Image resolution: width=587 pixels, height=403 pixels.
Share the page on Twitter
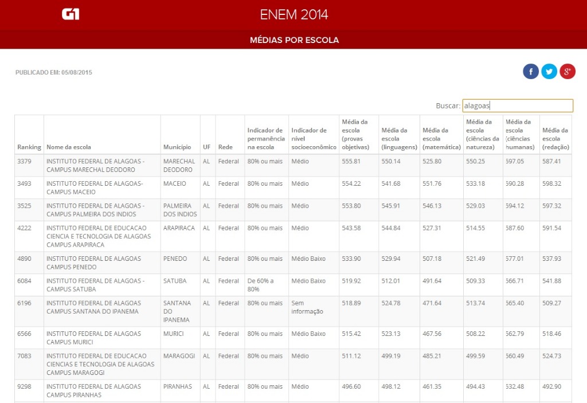[549, 71]
